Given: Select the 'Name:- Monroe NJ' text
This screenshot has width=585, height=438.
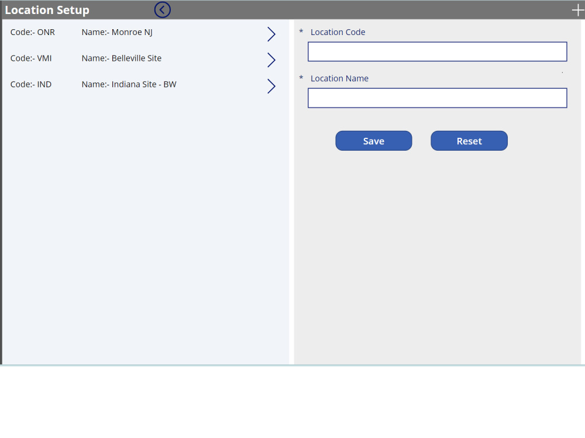Looking at the screenshot, I should [117, 32].
